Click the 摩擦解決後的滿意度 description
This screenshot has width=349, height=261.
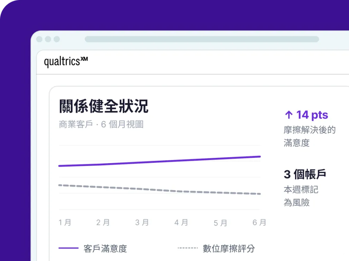pyautogui.click(x=310, y=136)
